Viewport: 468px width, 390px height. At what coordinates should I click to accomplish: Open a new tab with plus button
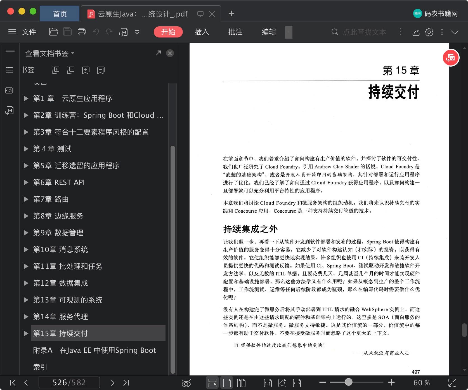click(x=231, y=13)
